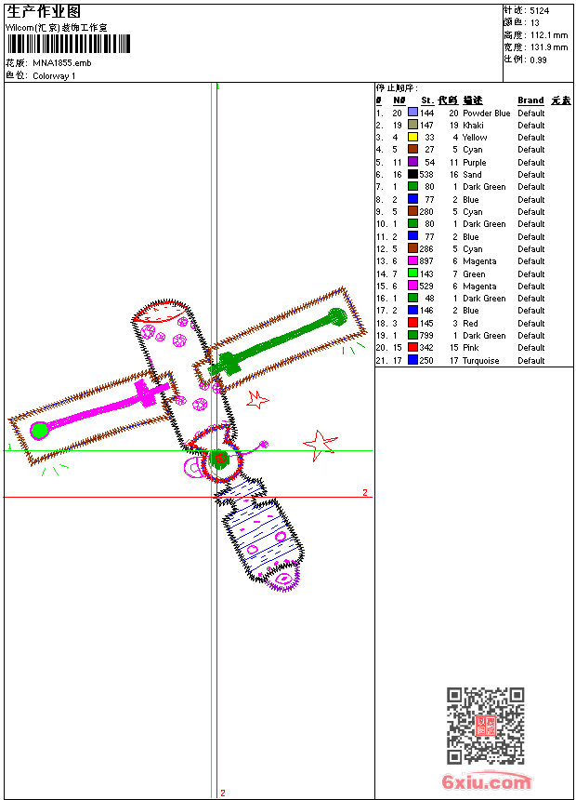Viewport: 576px width, 800px height.
Task: Click the Wilcom studio name line
Action: coord(57,28)
